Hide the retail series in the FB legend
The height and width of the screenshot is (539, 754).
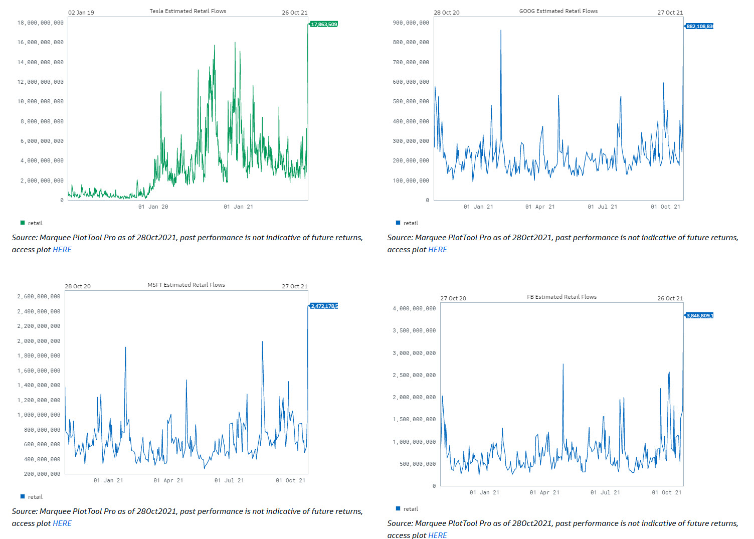[398, 509]
